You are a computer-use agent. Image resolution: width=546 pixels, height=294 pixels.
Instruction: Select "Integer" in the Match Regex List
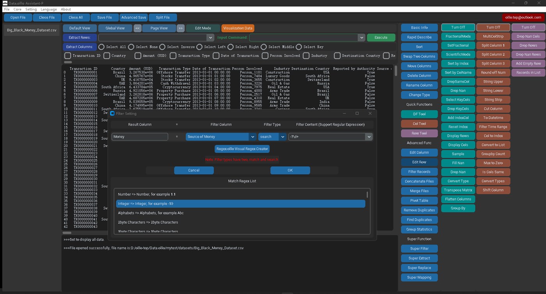click(x=240, y=203)
